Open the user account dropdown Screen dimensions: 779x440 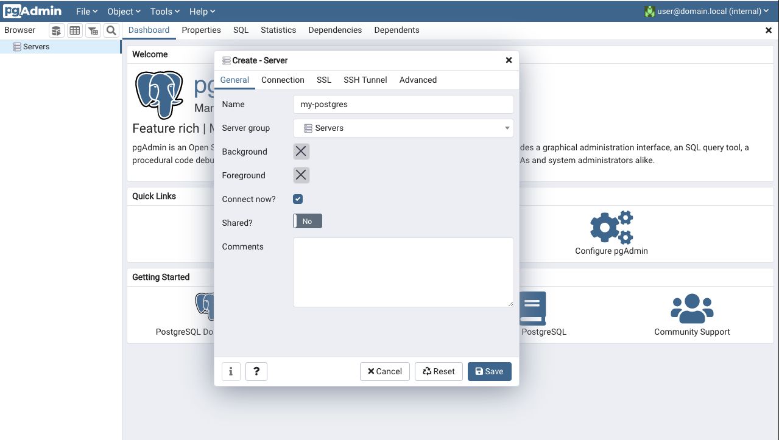coord(713,11)
